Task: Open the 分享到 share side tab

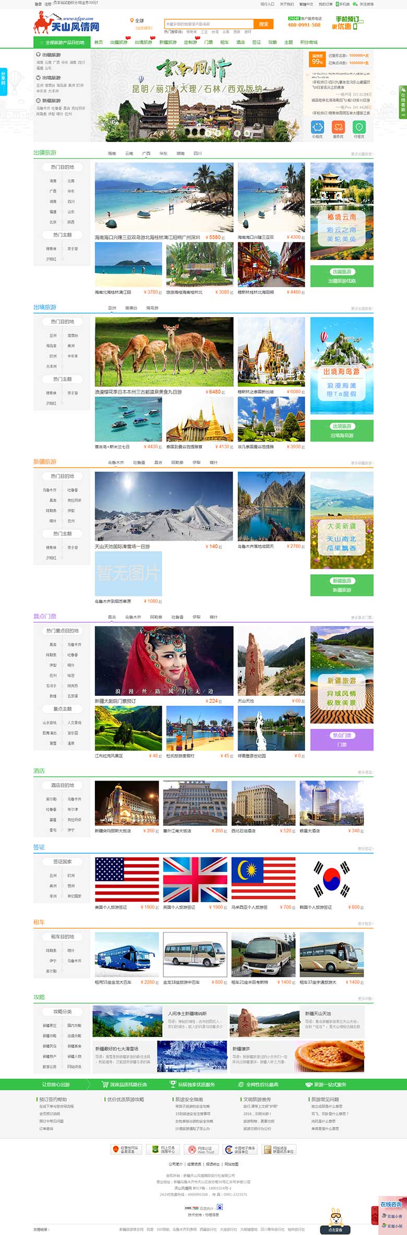Action: pos(3,82)
